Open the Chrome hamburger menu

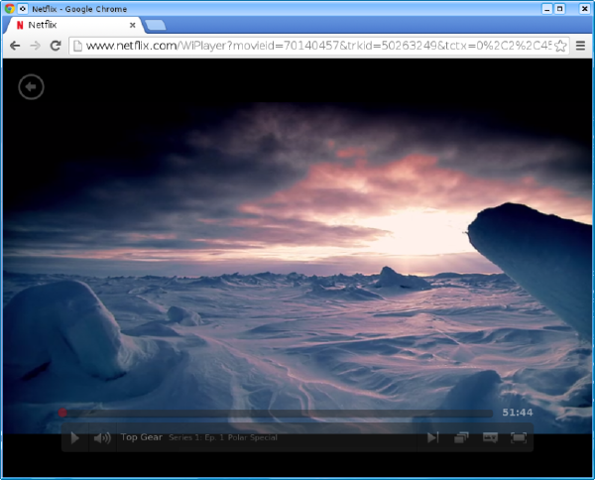pos(580,46)
